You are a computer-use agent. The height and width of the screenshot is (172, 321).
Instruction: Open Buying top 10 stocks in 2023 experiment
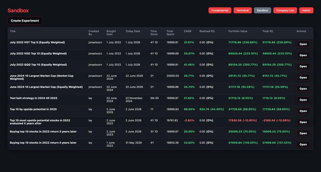pyautogui.click(x=303, y=133)
